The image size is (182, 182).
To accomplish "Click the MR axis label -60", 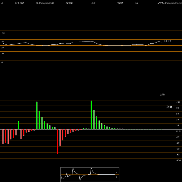I will click(178, 149).
